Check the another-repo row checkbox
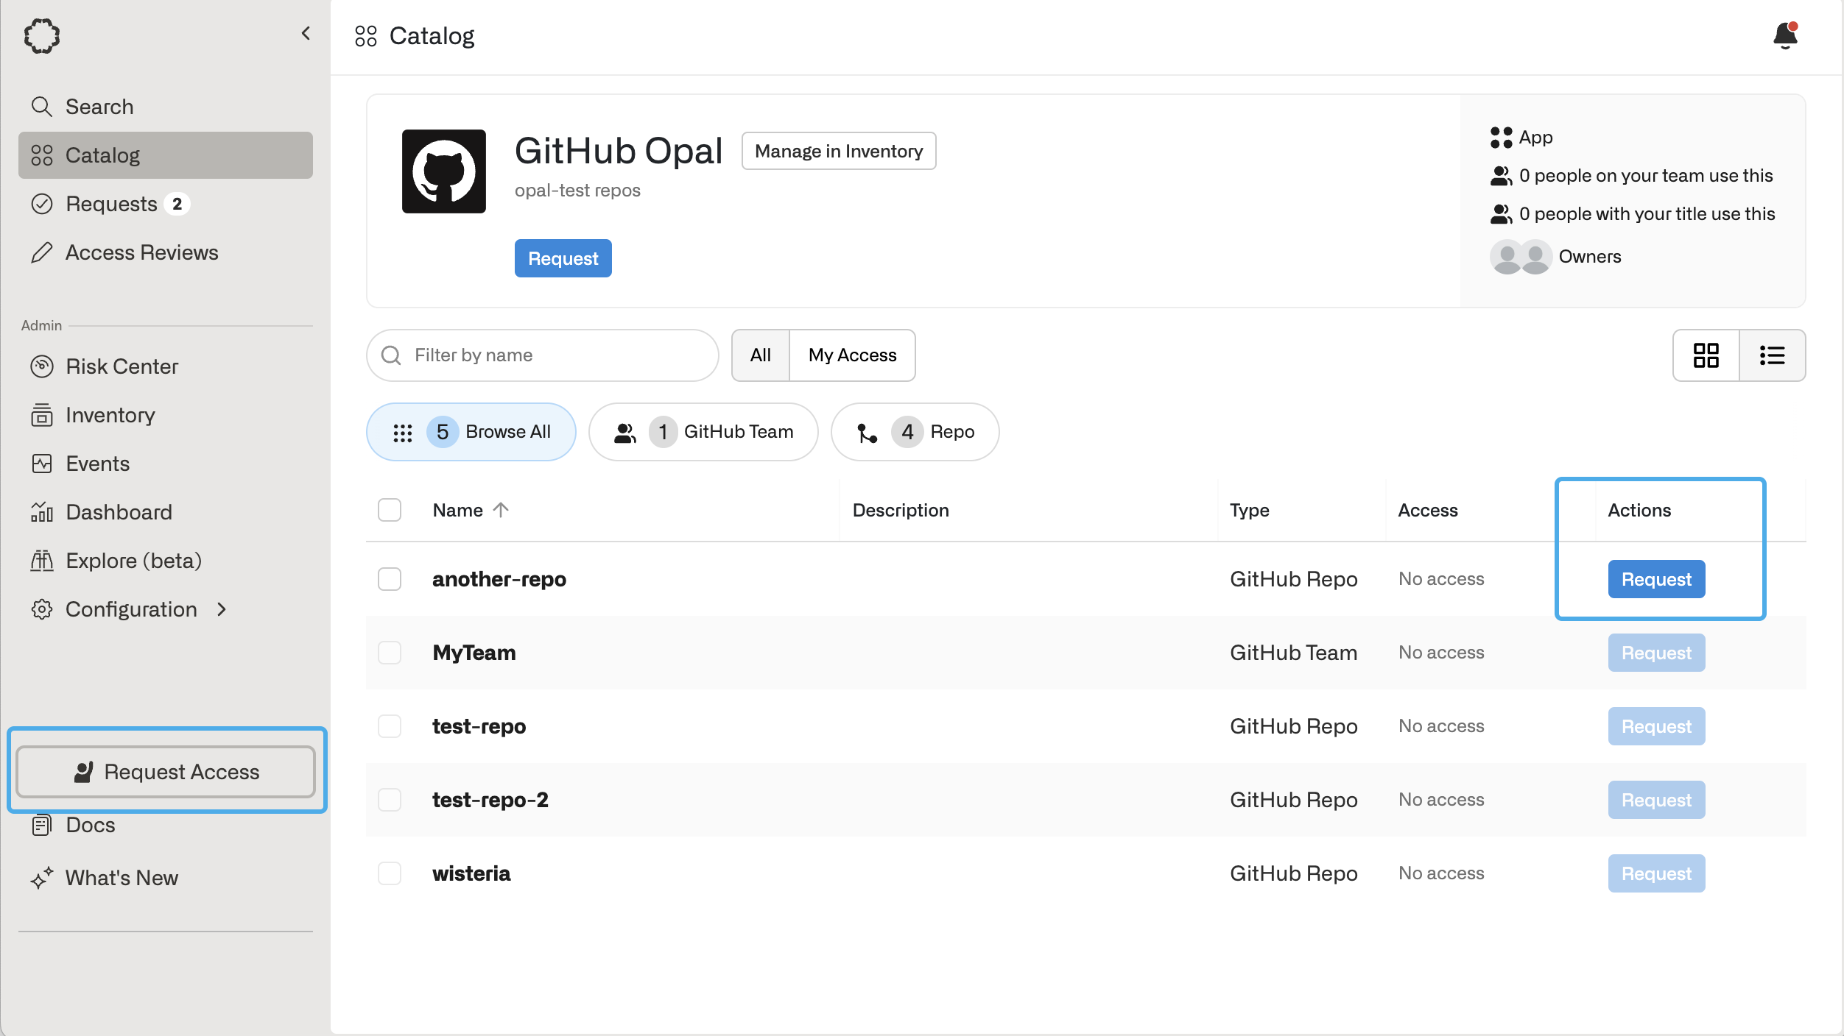The image size is (1844, 1036). [390, 579]
